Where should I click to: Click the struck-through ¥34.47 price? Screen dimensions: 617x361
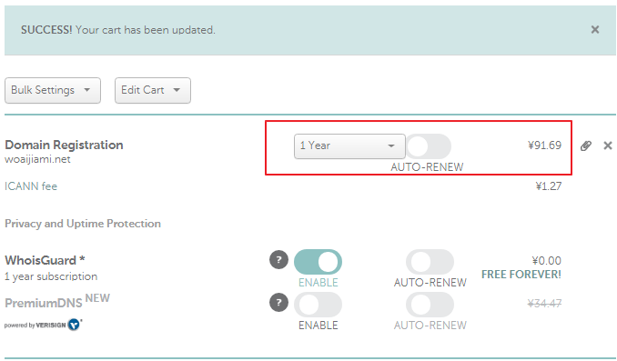544,303
